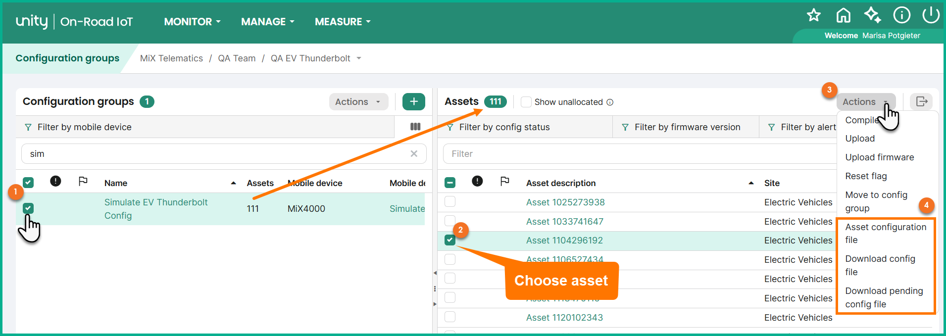Click funnel icon of Filter by alert

(x=771, y=127)
